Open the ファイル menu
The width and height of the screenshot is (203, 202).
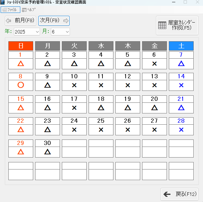click(11, 10)
